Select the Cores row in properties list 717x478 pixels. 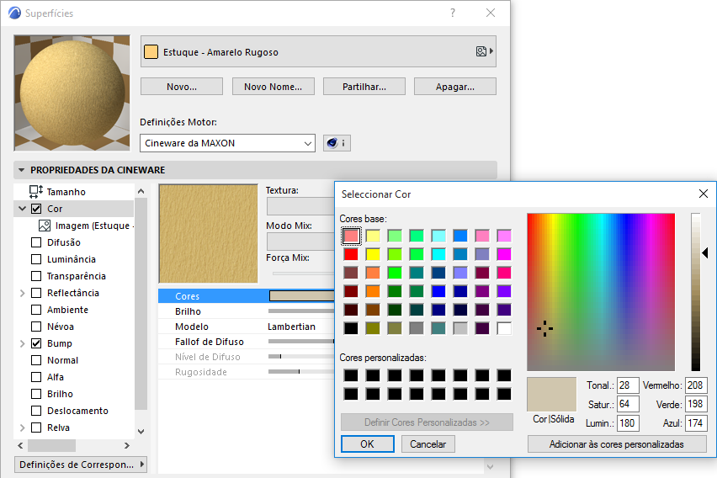click(247, 296)
